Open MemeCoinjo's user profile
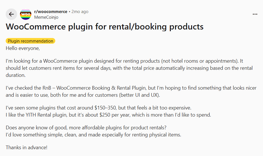Image resolution: width=263 pixels, height=156 pixels. 46,17
